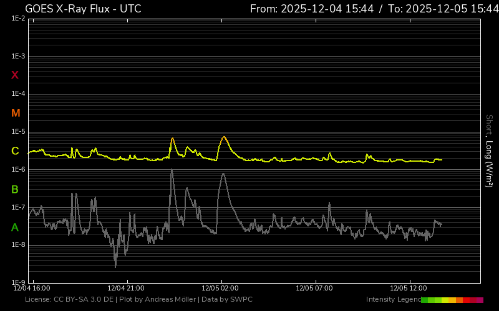Select the green B flare class label
Image resolution: width=499 pixels, height=311 pixels.
click(15, 189)
